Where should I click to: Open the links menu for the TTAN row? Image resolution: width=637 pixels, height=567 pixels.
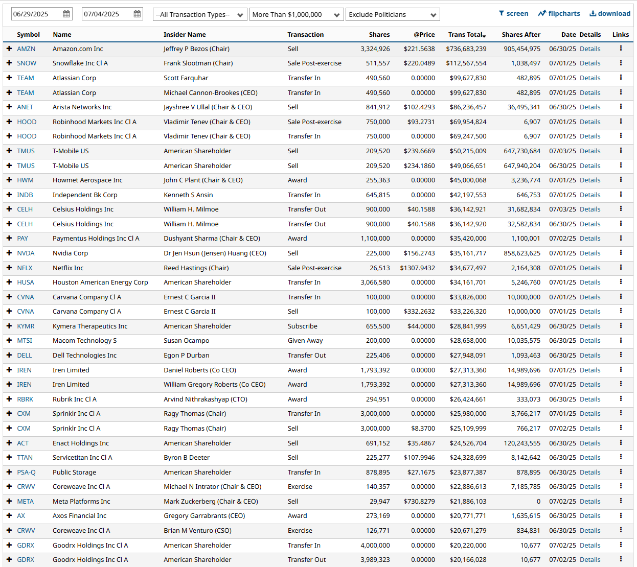pos(621,458)
